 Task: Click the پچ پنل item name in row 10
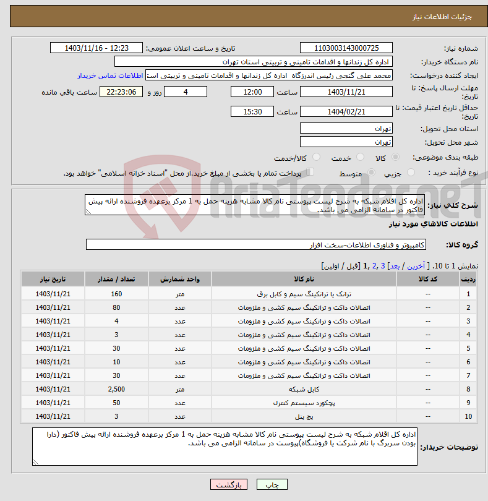tap(304, 416)
